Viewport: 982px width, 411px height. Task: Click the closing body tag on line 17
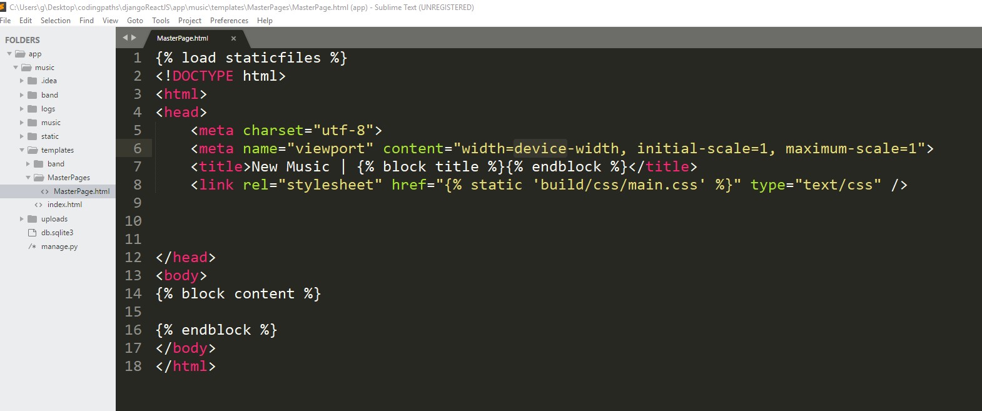click(x=185, y=348)
